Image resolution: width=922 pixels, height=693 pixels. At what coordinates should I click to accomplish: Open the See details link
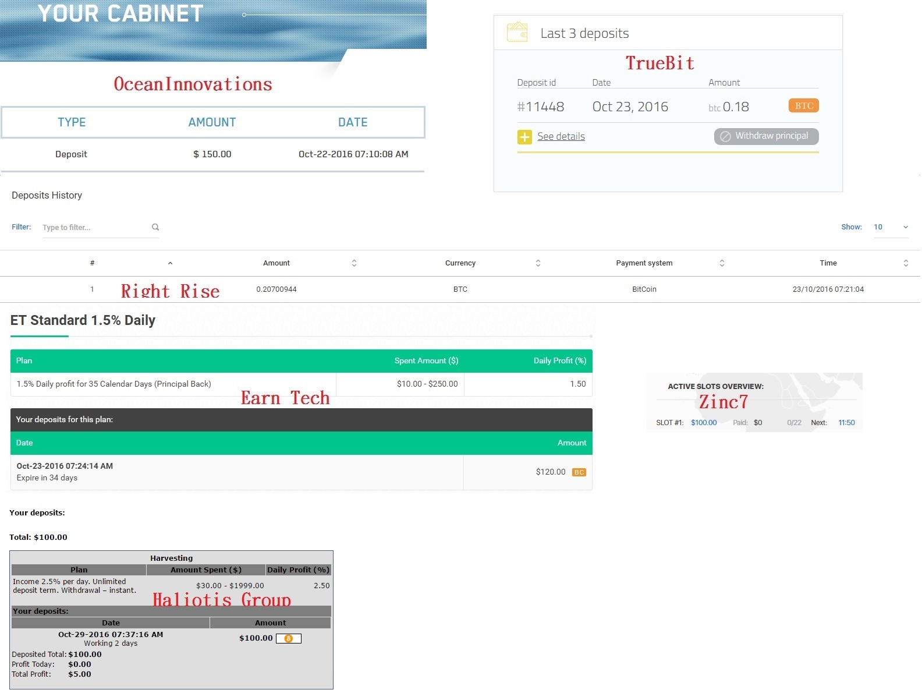pos(561,136)
